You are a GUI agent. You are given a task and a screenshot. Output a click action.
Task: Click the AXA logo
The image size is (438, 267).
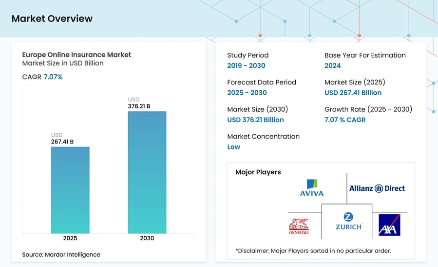coord(389,225)
